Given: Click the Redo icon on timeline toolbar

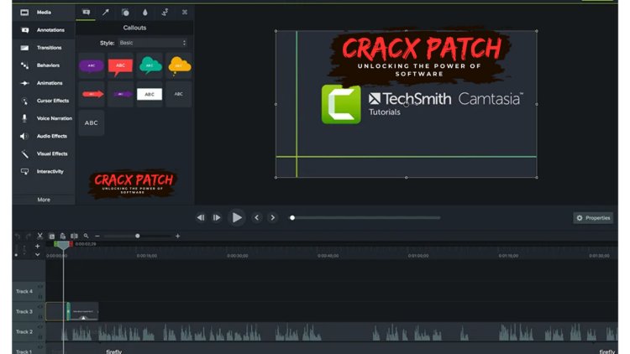Looking at the screenshot, I should pyautogui.click(x=28, y=236).
